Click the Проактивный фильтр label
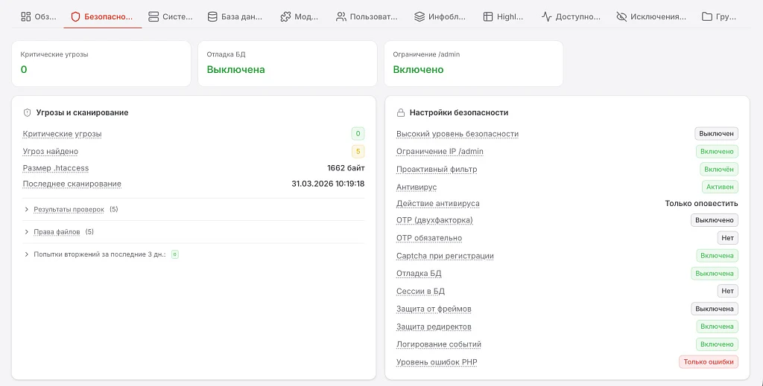Viewport: 763px width, 386px height. pos(437,170)
